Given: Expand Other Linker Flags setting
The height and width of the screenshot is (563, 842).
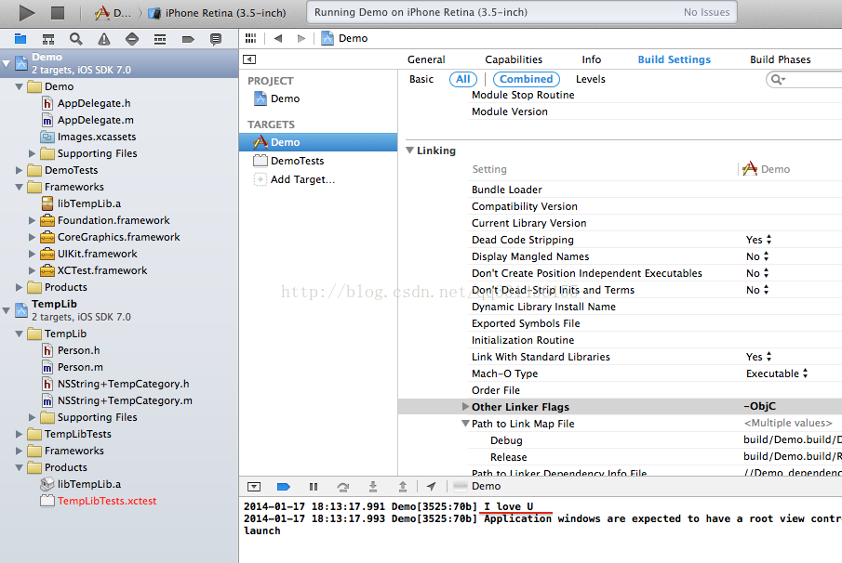Looking at the screenshot, I should (x=465, y=406).
